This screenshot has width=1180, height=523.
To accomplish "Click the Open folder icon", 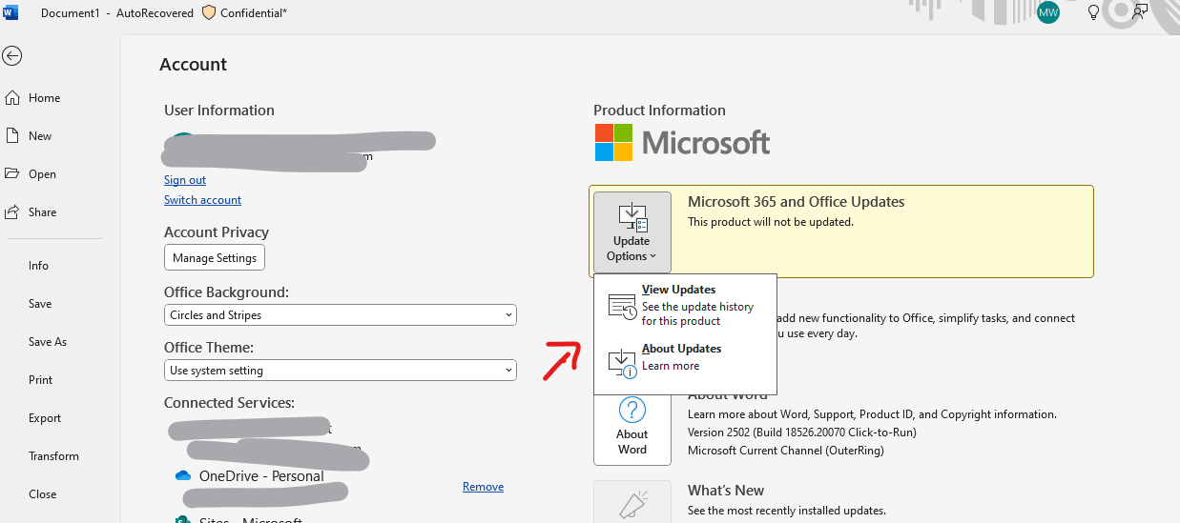I will [x=12, y=173].
